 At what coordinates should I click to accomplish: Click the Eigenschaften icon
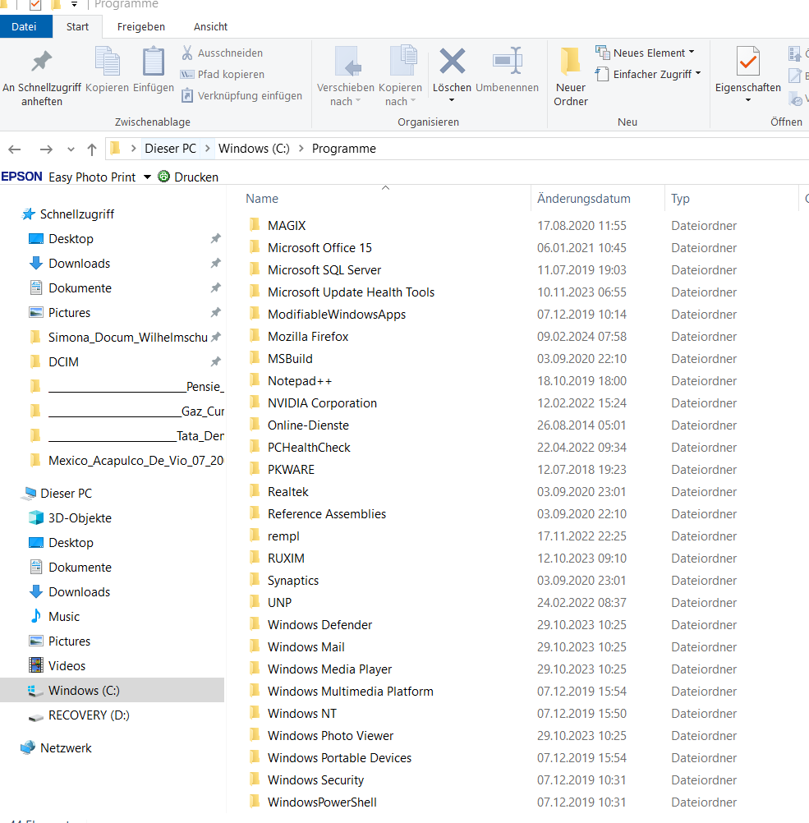748,62
